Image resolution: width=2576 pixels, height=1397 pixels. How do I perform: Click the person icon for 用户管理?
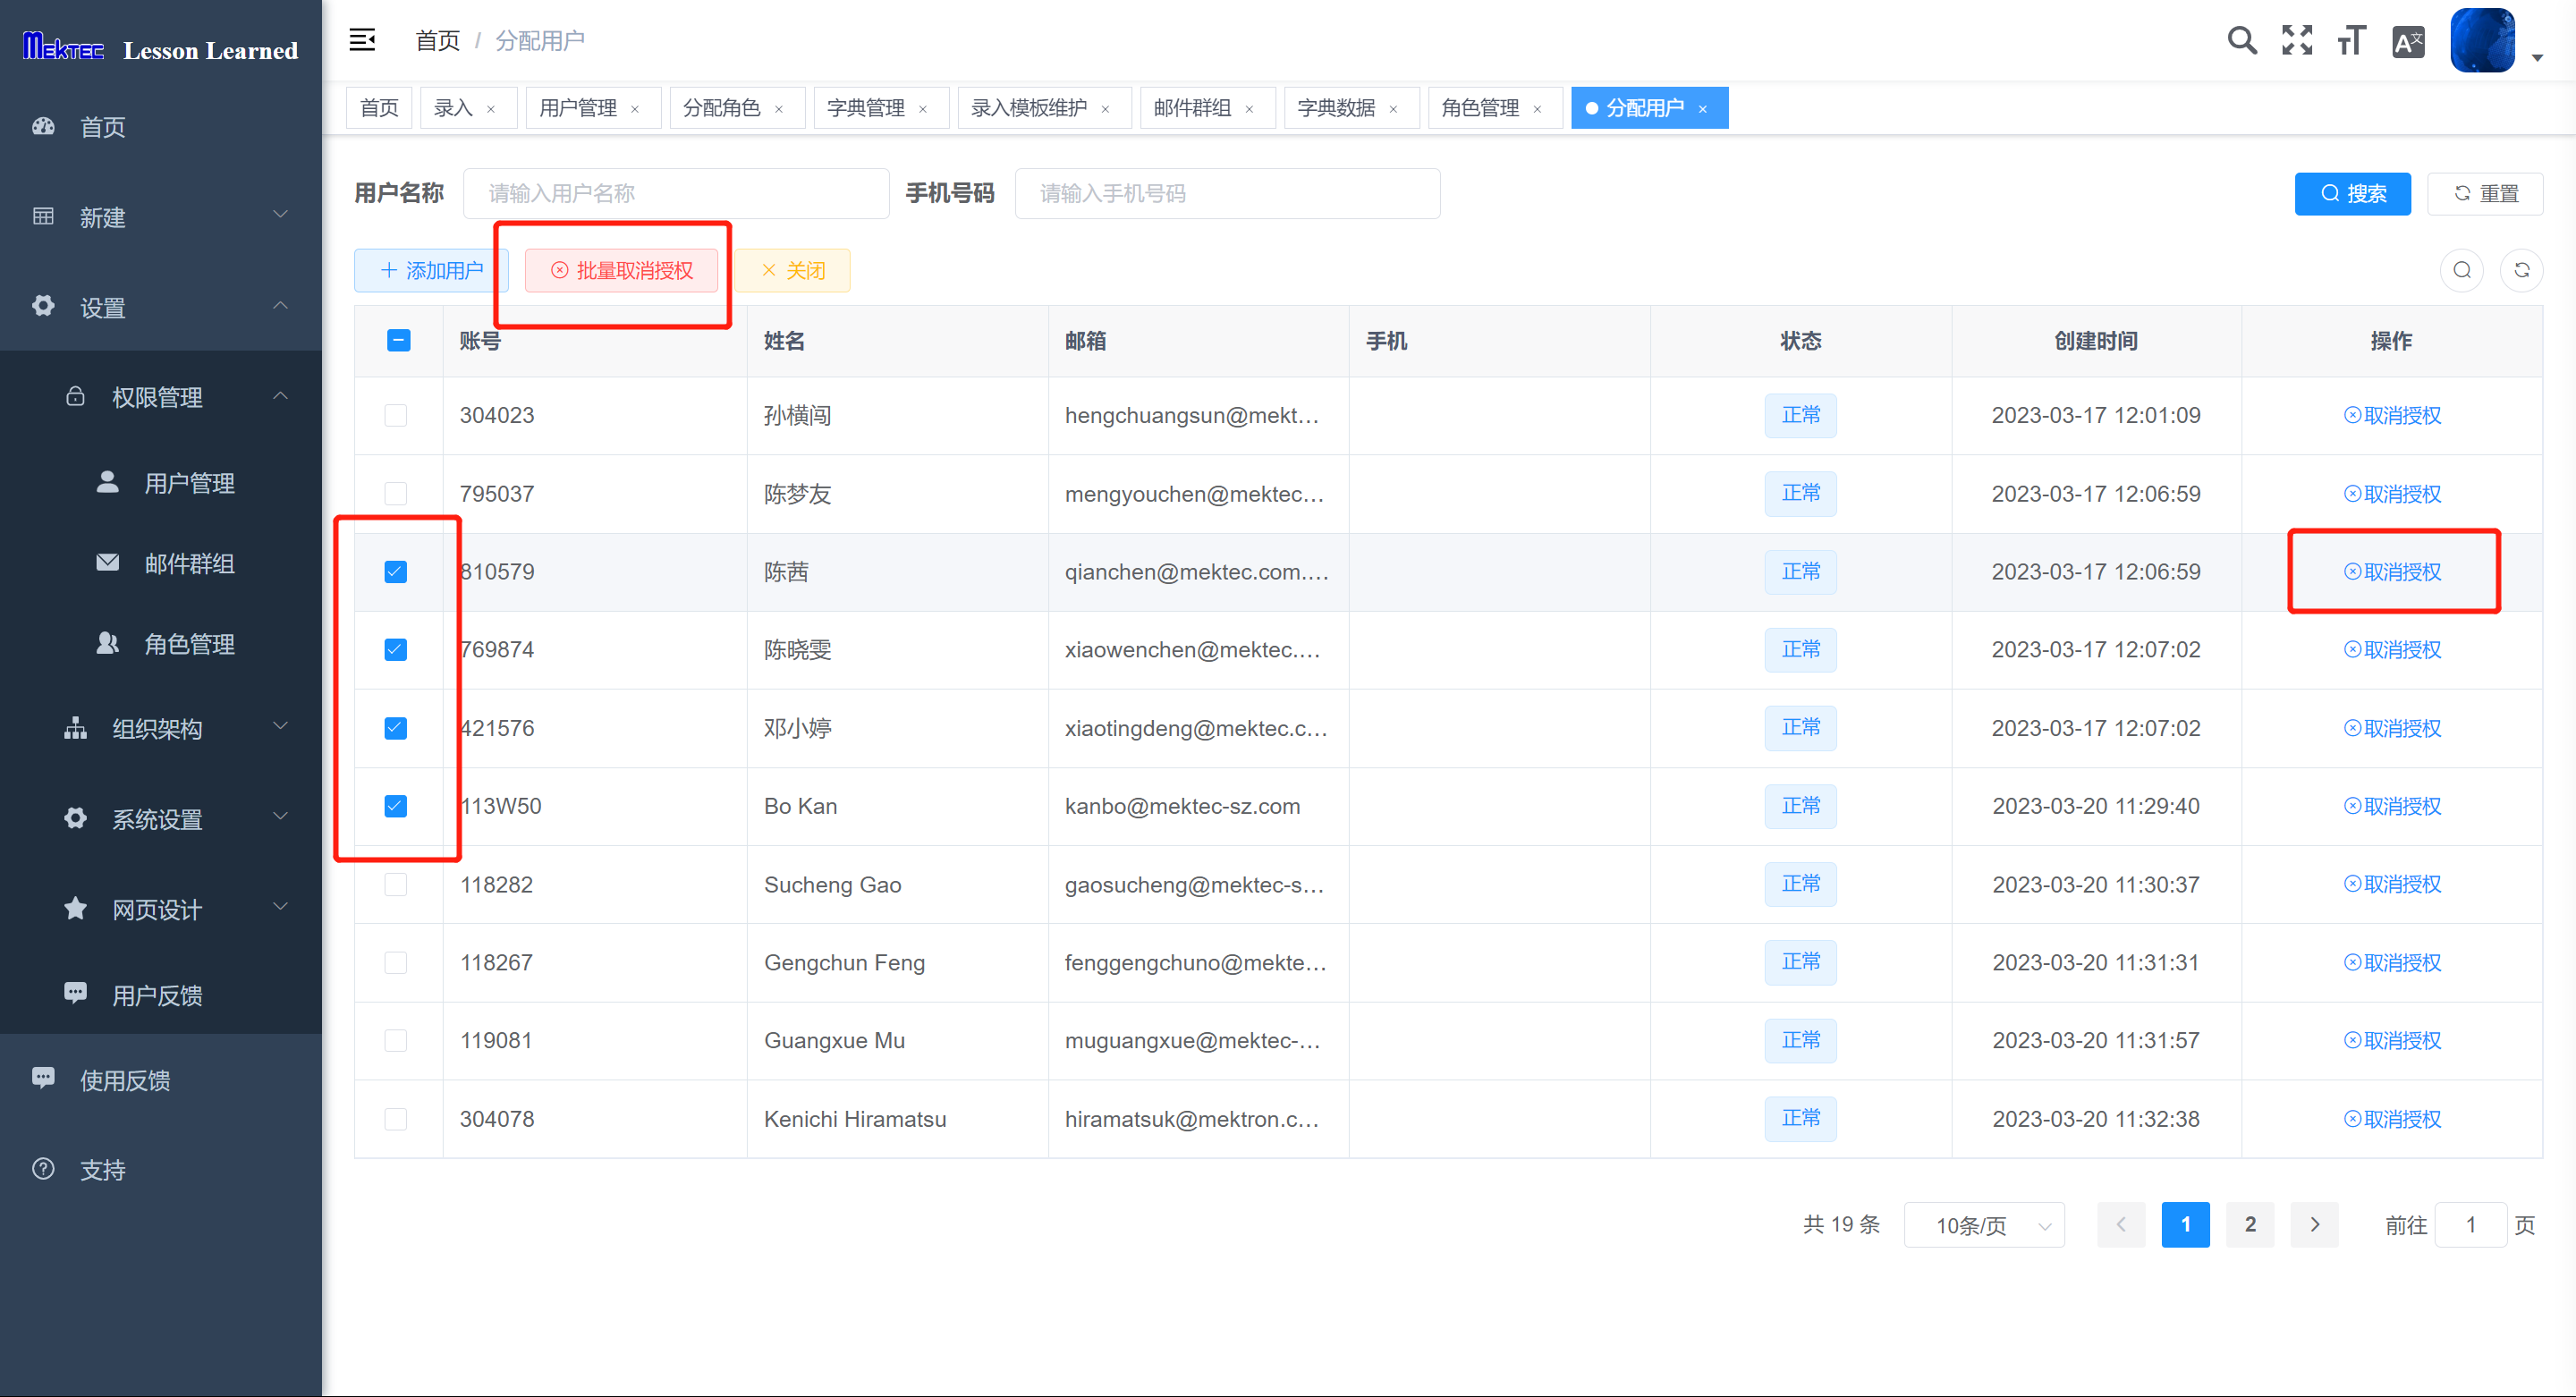coord(108,483)
